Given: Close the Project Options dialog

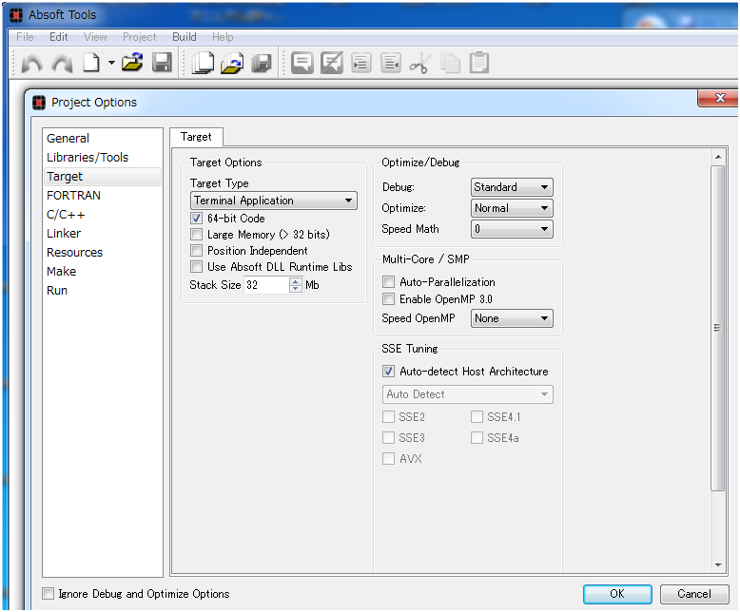Looking at the screenshot, I should point(719,98).
